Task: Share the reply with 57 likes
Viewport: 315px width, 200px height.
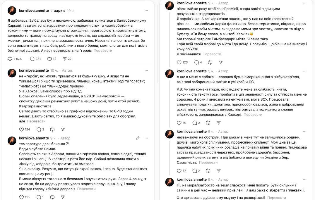Action: (219, 171)
